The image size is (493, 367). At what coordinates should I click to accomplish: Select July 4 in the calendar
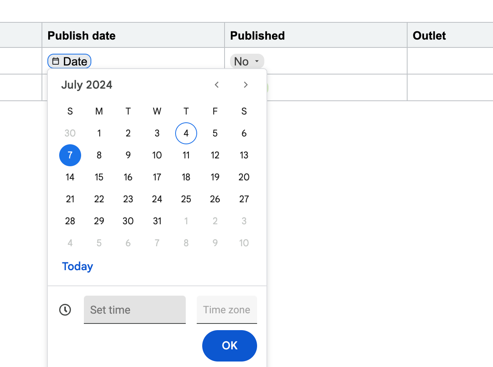186,133
